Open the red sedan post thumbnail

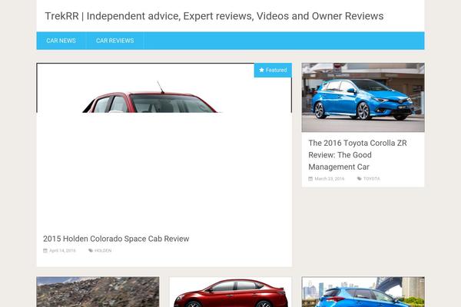click(x=230, y=292)
